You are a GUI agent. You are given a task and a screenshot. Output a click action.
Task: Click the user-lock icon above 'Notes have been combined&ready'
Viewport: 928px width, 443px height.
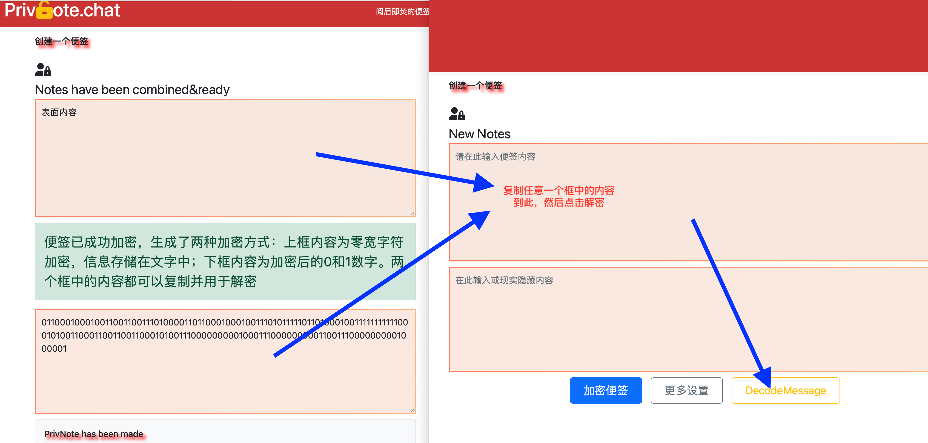[x=43, y=69]
